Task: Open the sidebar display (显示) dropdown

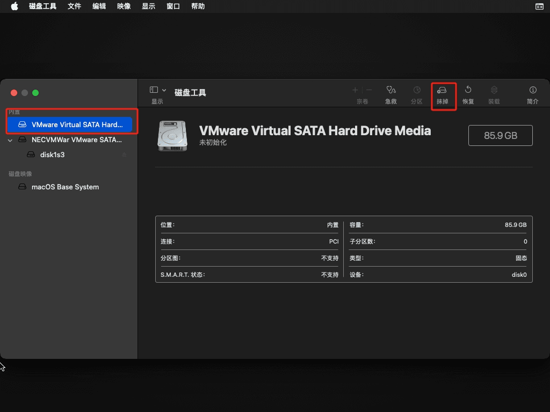Action: coord(158,90)
